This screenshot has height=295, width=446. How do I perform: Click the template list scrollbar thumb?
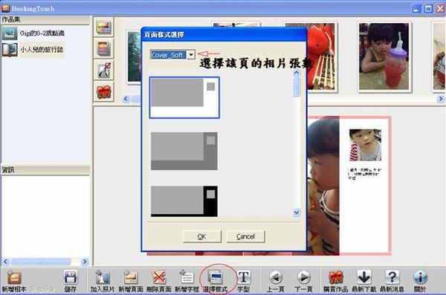[x=297, y=87]
